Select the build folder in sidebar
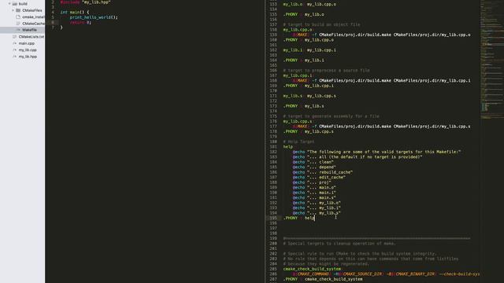The height and width of the screenshot is (283, 504). pos(23,3)
